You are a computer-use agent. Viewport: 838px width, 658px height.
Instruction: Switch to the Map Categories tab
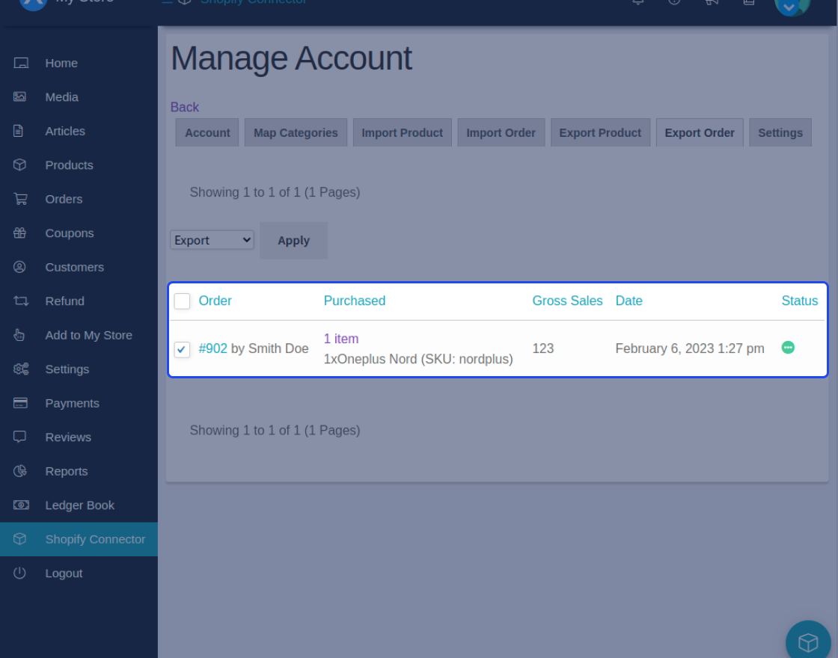click(296, 132)
